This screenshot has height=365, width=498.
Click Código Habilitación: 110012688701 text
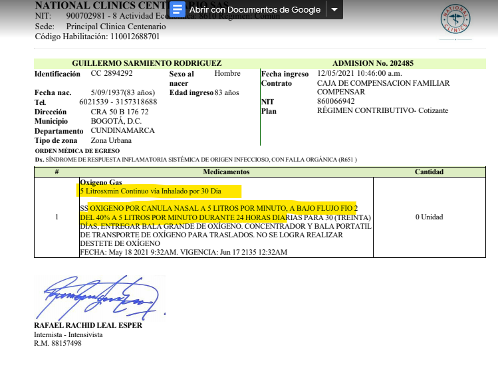click(x=97, y=37)
